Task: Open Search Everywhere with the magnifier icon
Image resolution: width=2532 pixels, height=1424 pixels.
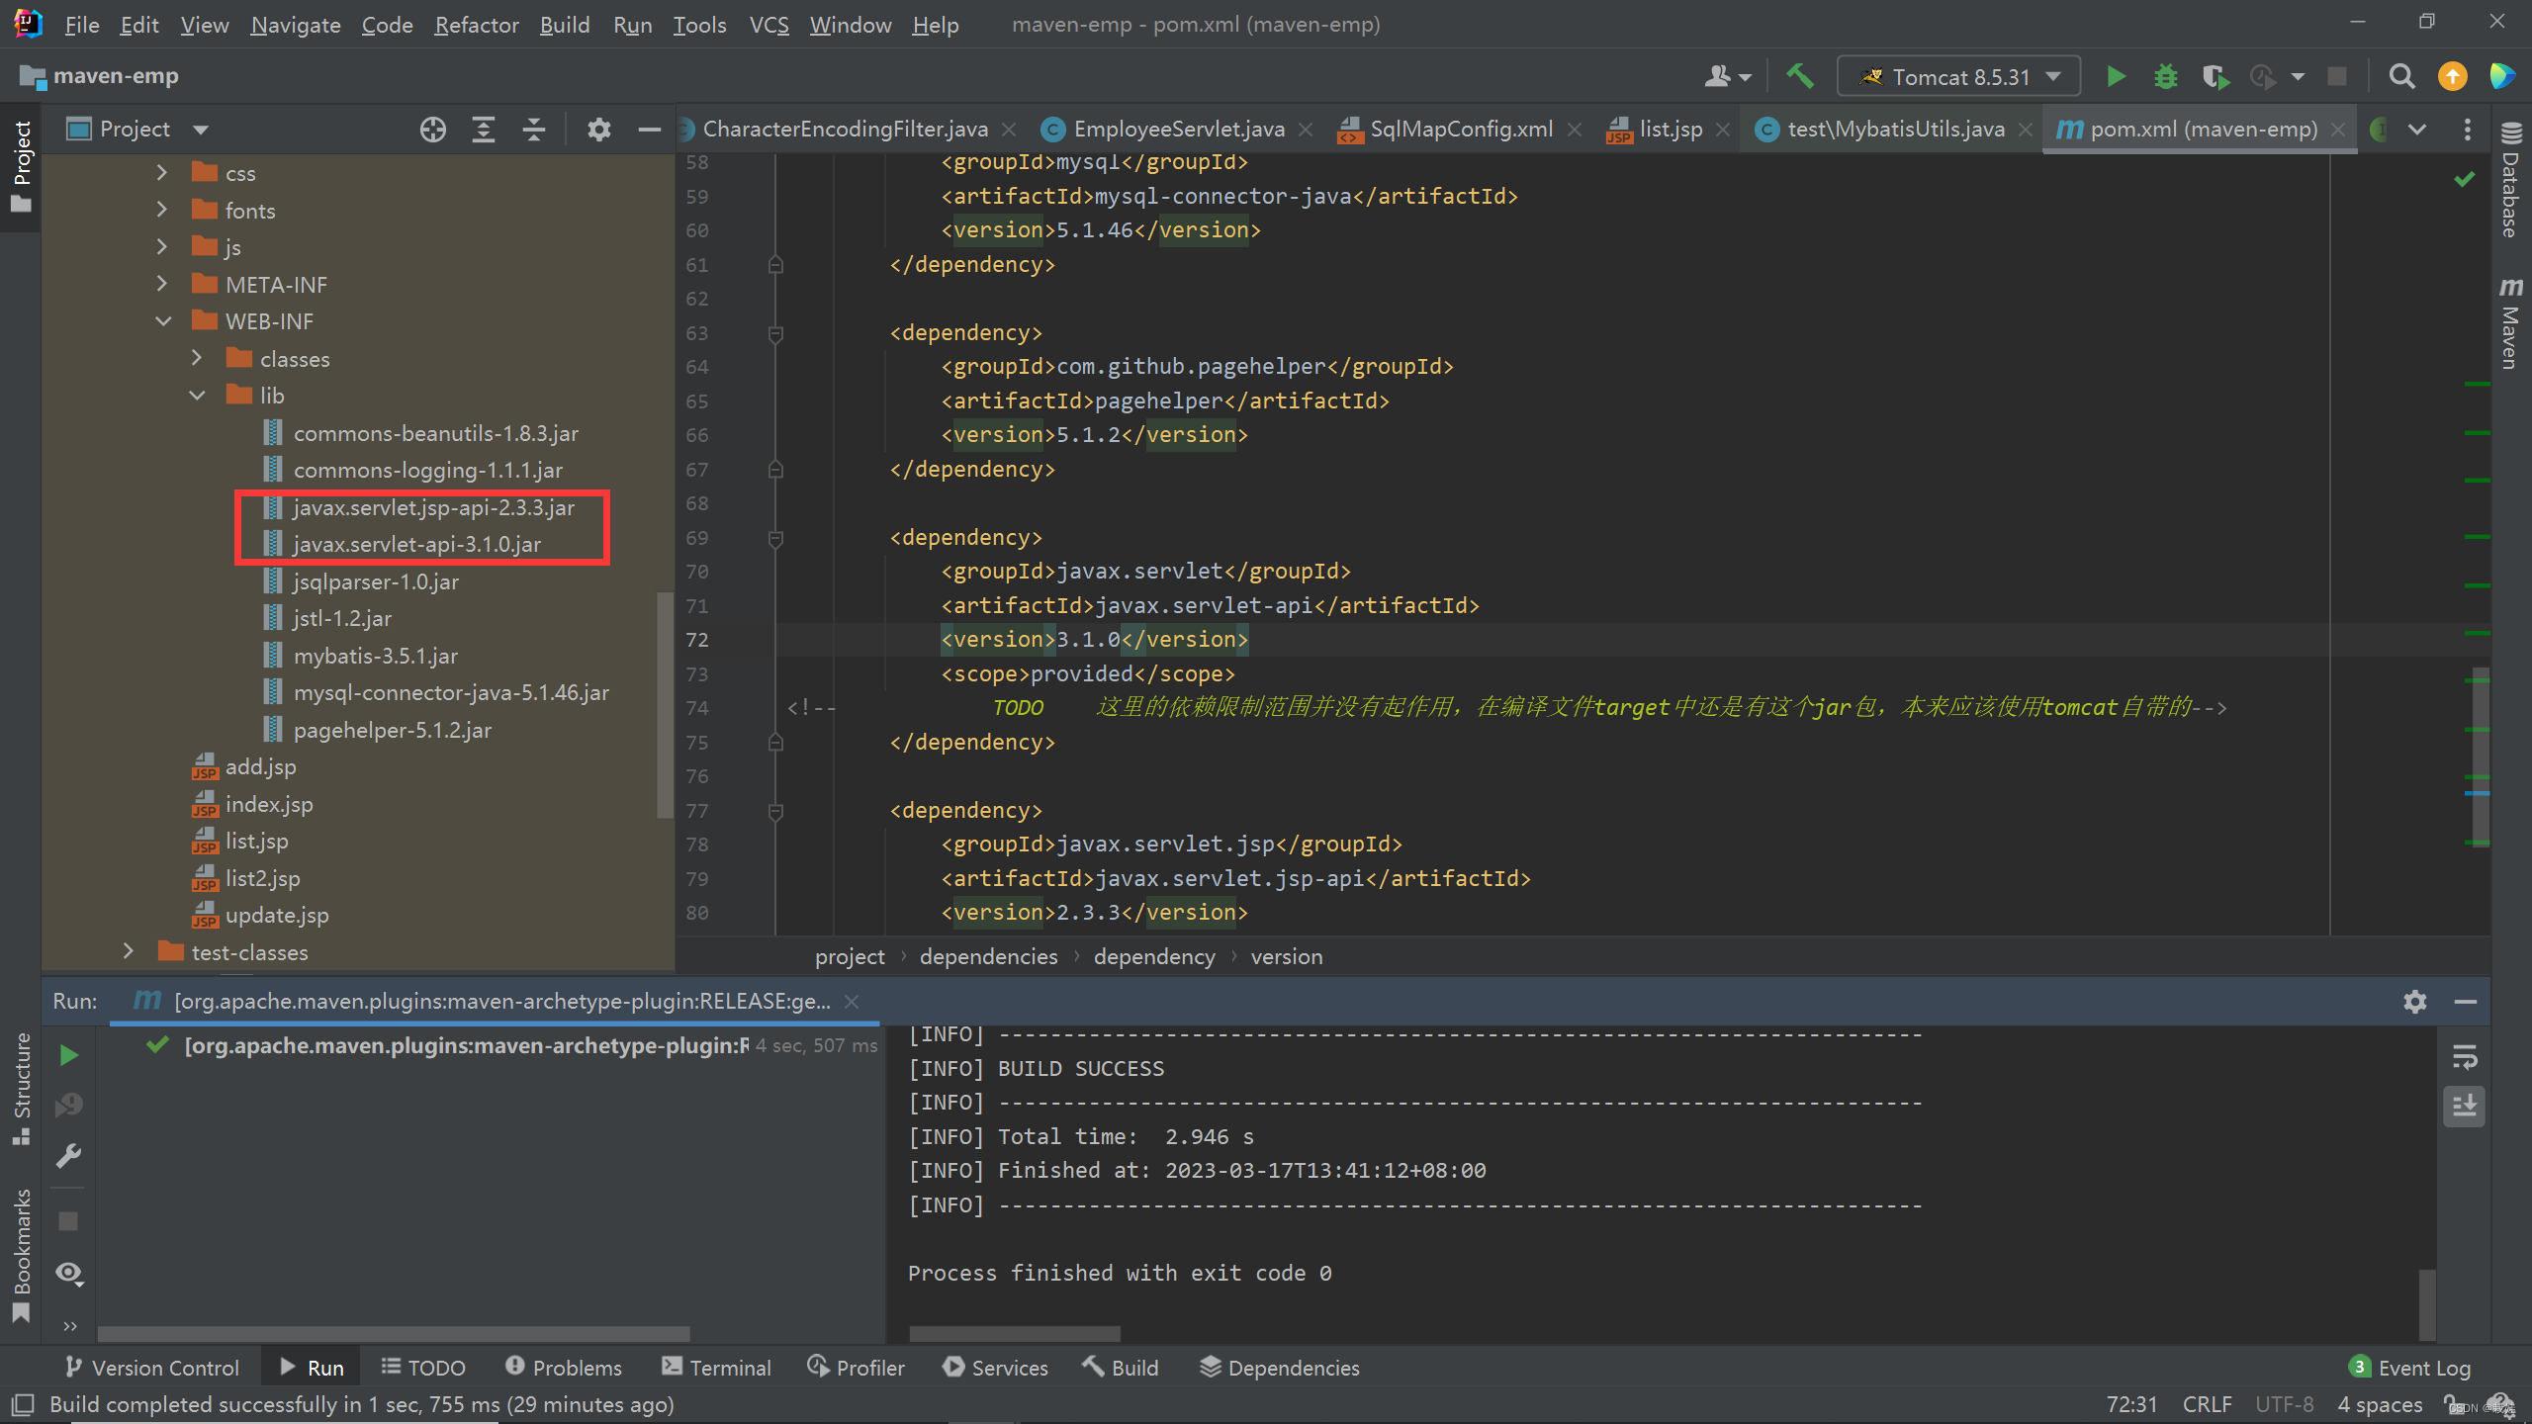Action: (x=2402, y=76)
